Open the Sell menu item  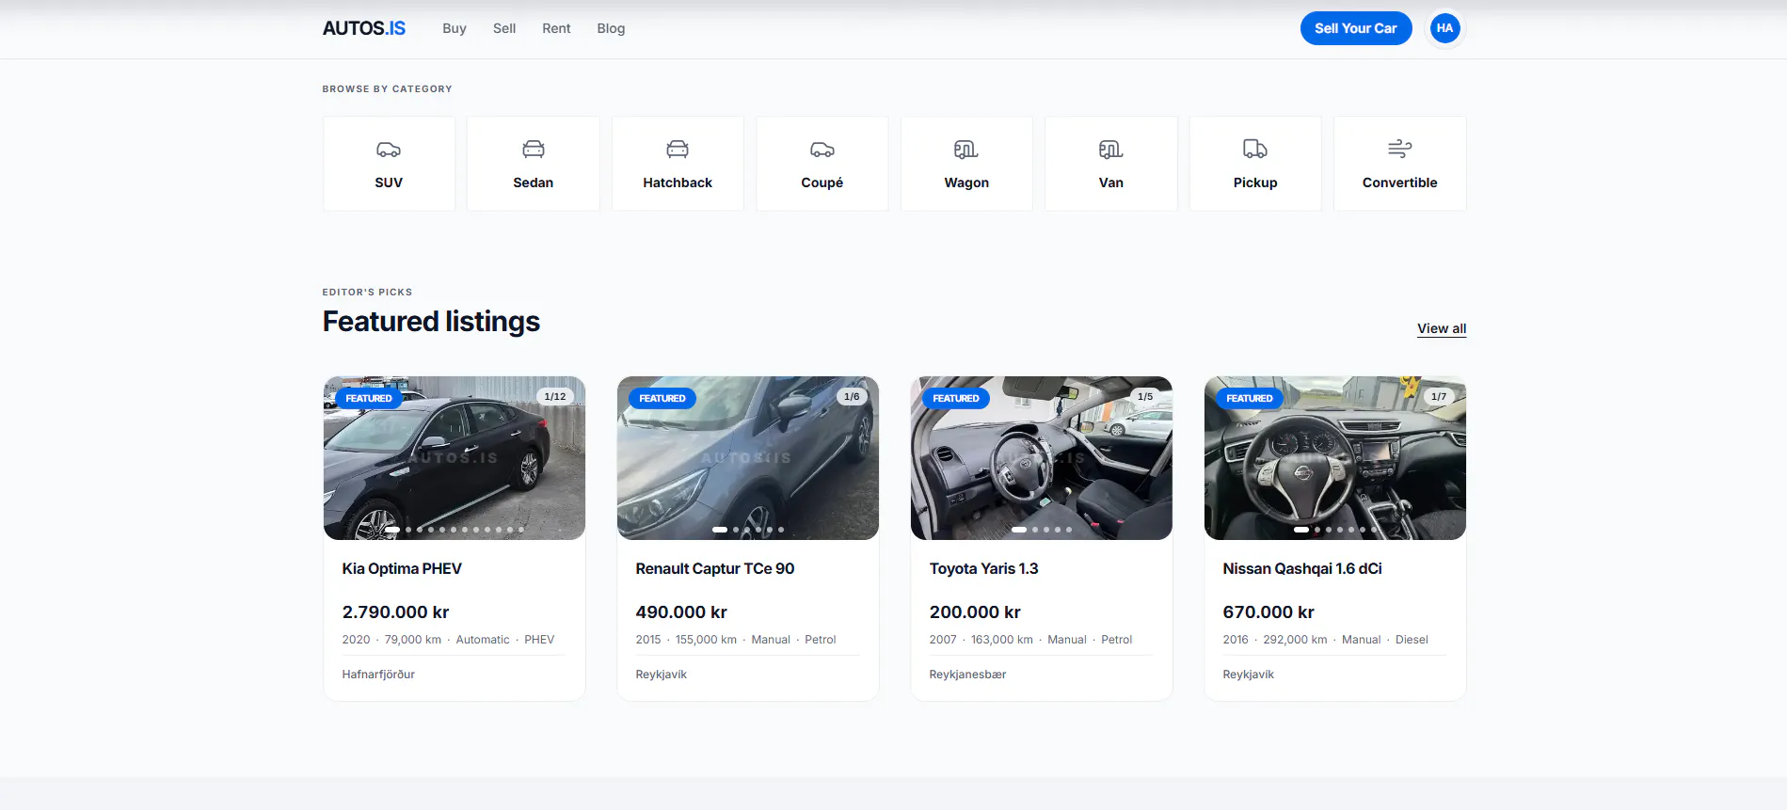(x=504, y=28)
